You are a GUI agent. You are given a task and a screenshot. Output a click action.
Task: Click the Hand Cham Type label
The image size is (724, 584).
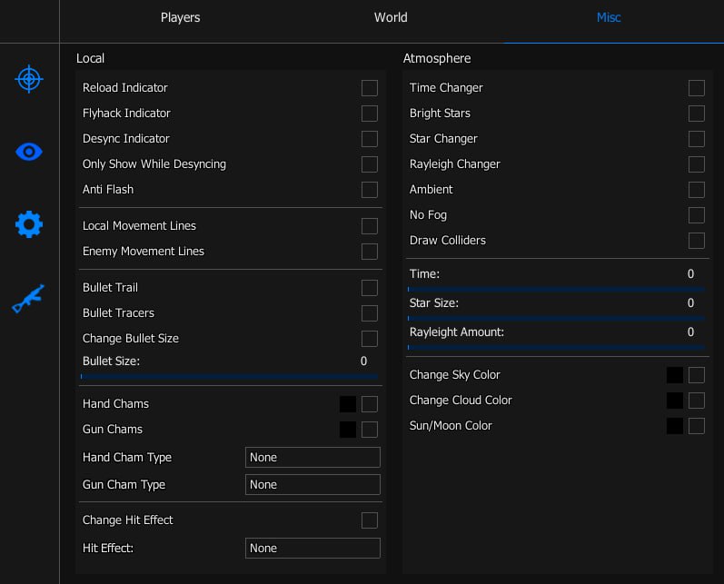point(127,458)
